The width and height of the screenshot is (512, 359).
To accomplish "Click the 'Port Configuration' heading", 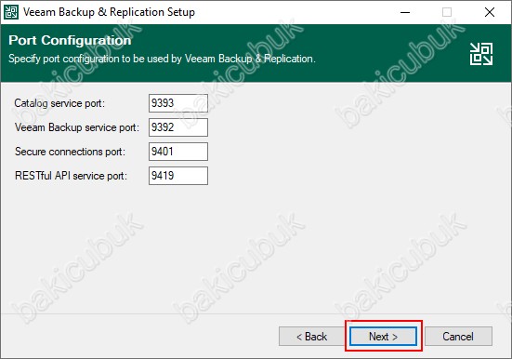I will click(70, 40).
